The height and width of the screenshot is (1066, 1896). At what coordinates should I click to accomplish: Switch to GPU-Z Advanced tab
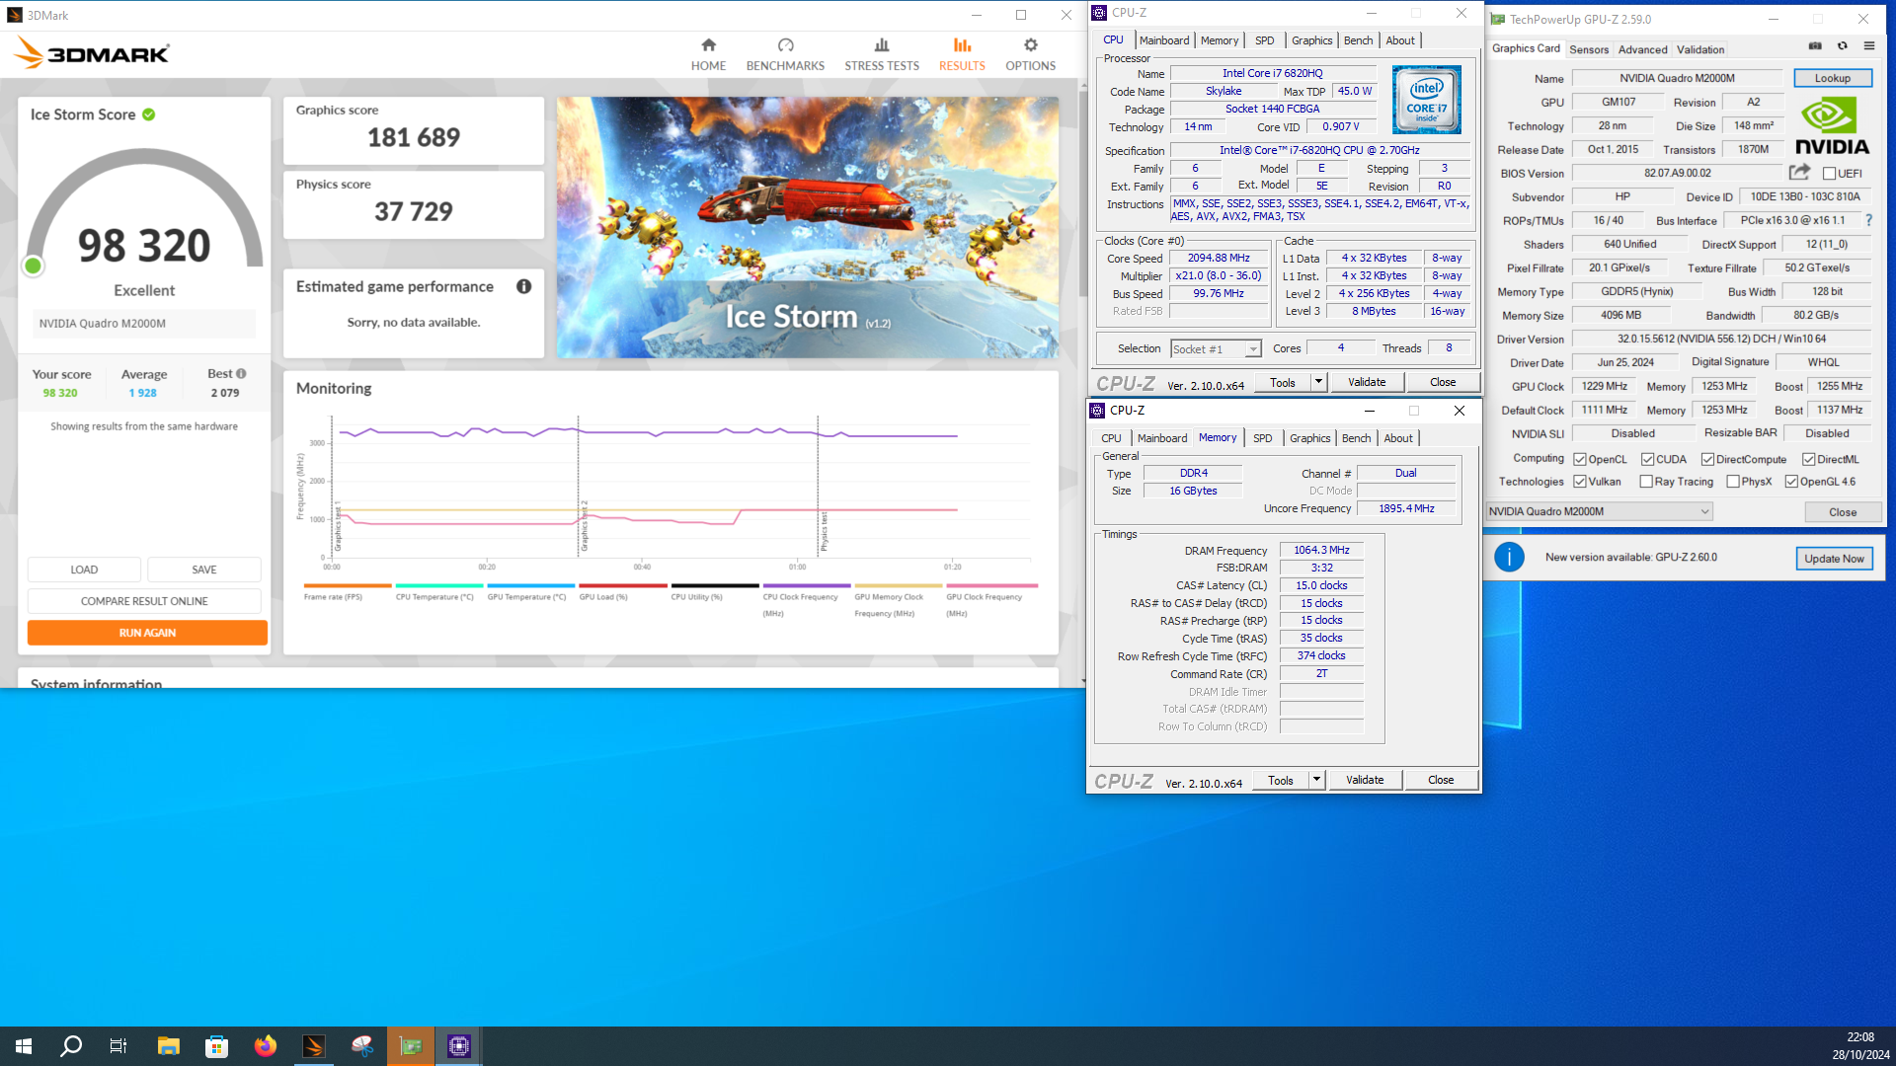(x=1642, y=49)
